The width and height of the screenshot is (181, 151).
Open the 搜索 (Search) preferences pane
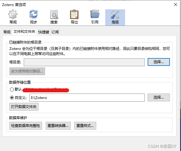pos(54,17)
